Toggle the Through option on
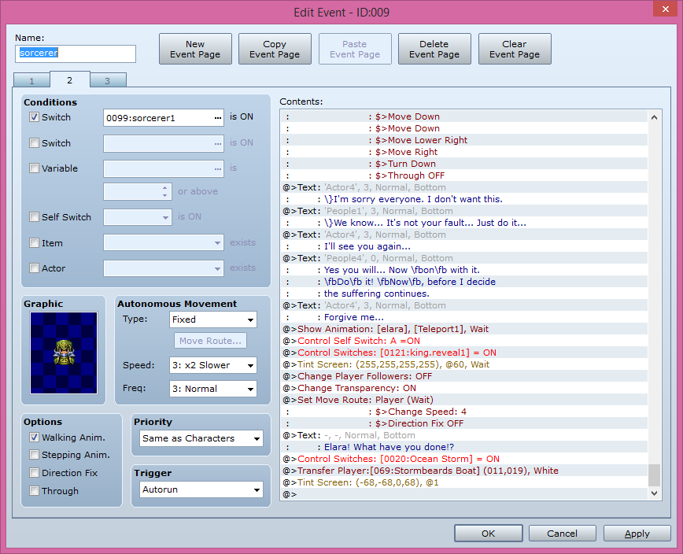This screenshot has height=554, width=683. [32, 490]
